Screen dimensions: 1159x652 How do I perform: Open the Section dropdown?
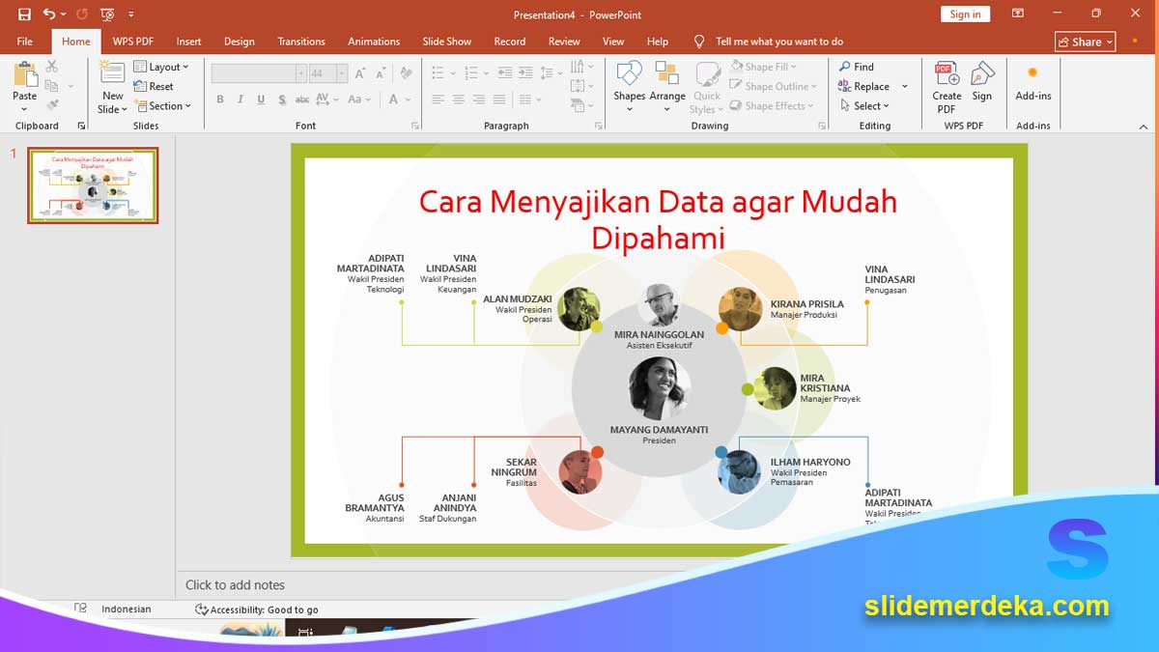[162, 105]
